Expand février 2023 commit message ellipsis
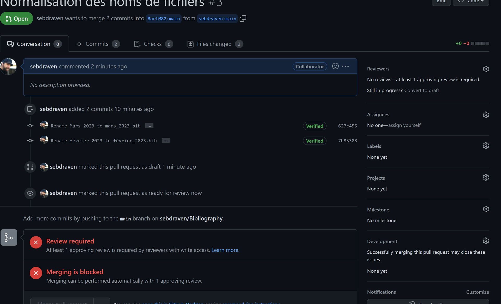This screenshot has width=501, height=304. point(165,141)
